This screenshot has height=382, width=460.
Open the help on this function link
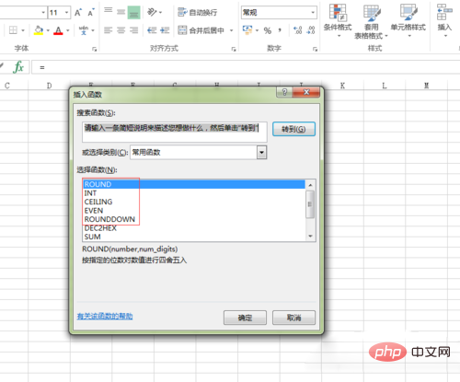coord(105,316)
